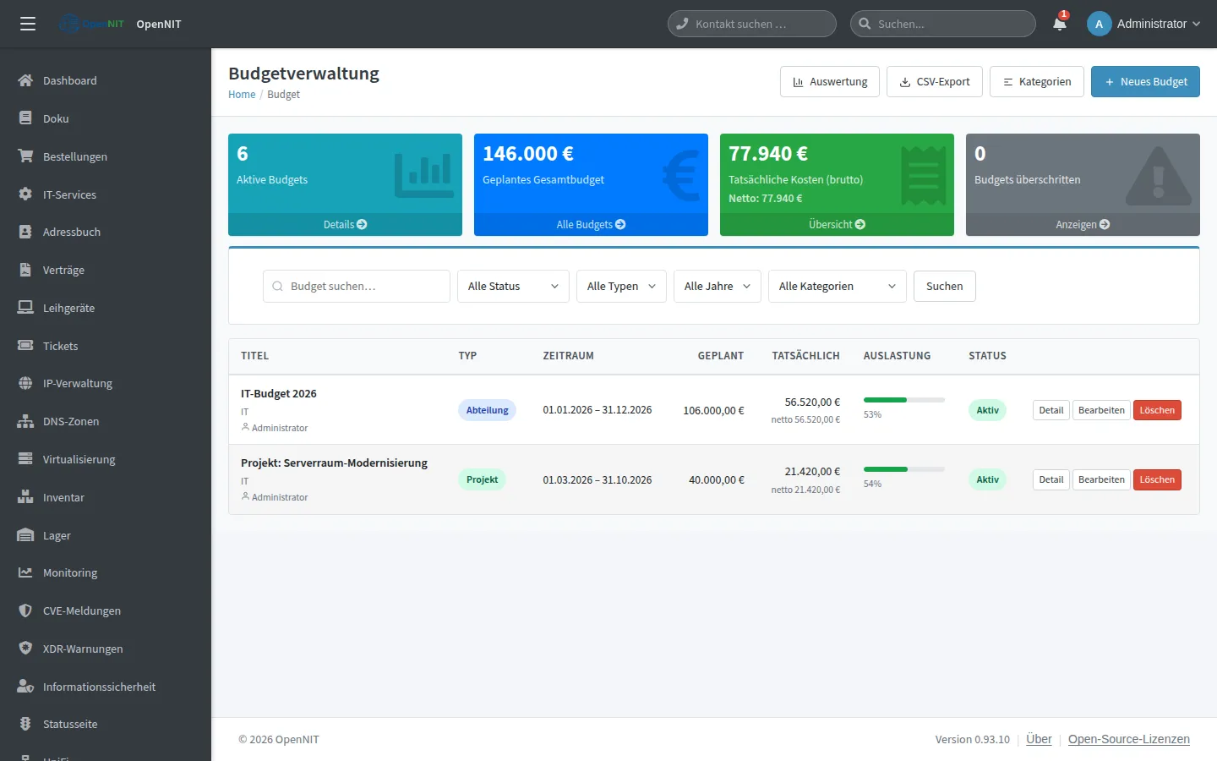Click the Dashboard house icon
Image resolution: width=1217 pixels, height=761 pixels.
click(x=25, y=80)
